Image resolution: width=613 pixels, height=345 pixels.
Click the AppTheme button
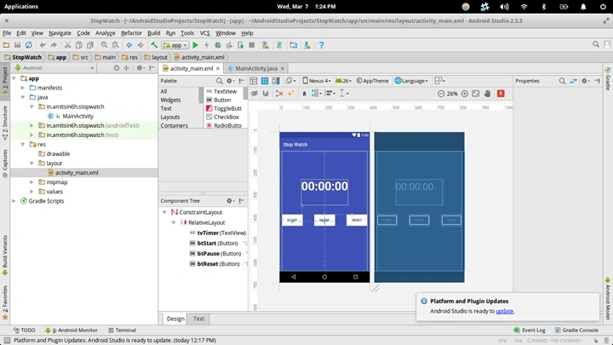(372, 81)
